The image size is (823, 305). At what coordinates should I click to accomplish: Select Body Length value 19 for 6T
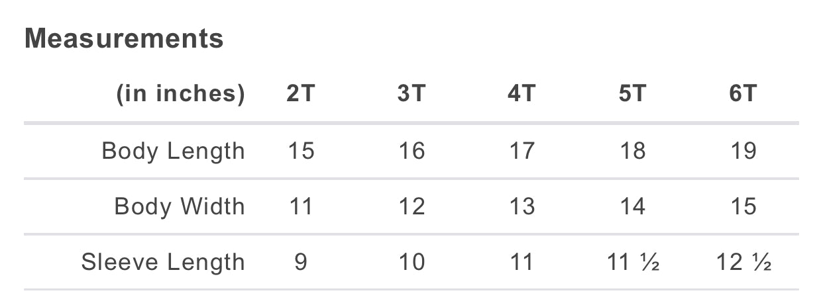point(743,151)
